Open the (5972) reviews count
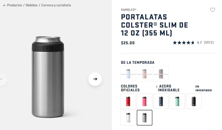 pos(209,43)
